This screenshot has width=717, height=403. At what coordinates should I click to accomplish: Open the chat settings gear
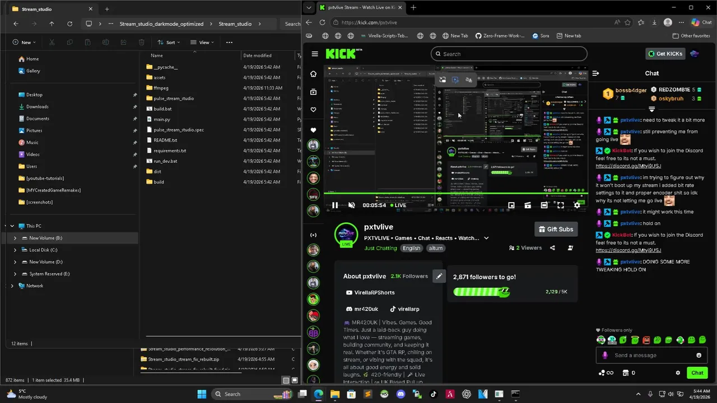(x=678, y=373)
